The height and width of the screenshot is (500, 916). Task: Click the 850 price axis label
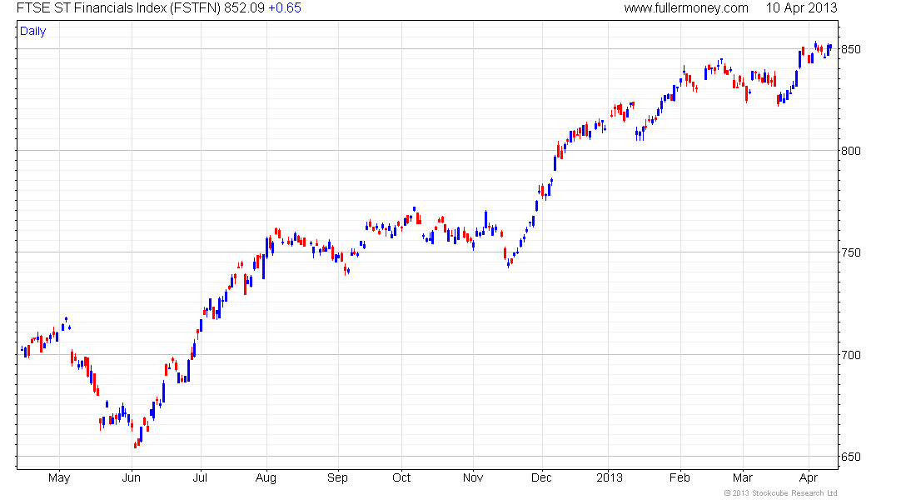[850, 49]
